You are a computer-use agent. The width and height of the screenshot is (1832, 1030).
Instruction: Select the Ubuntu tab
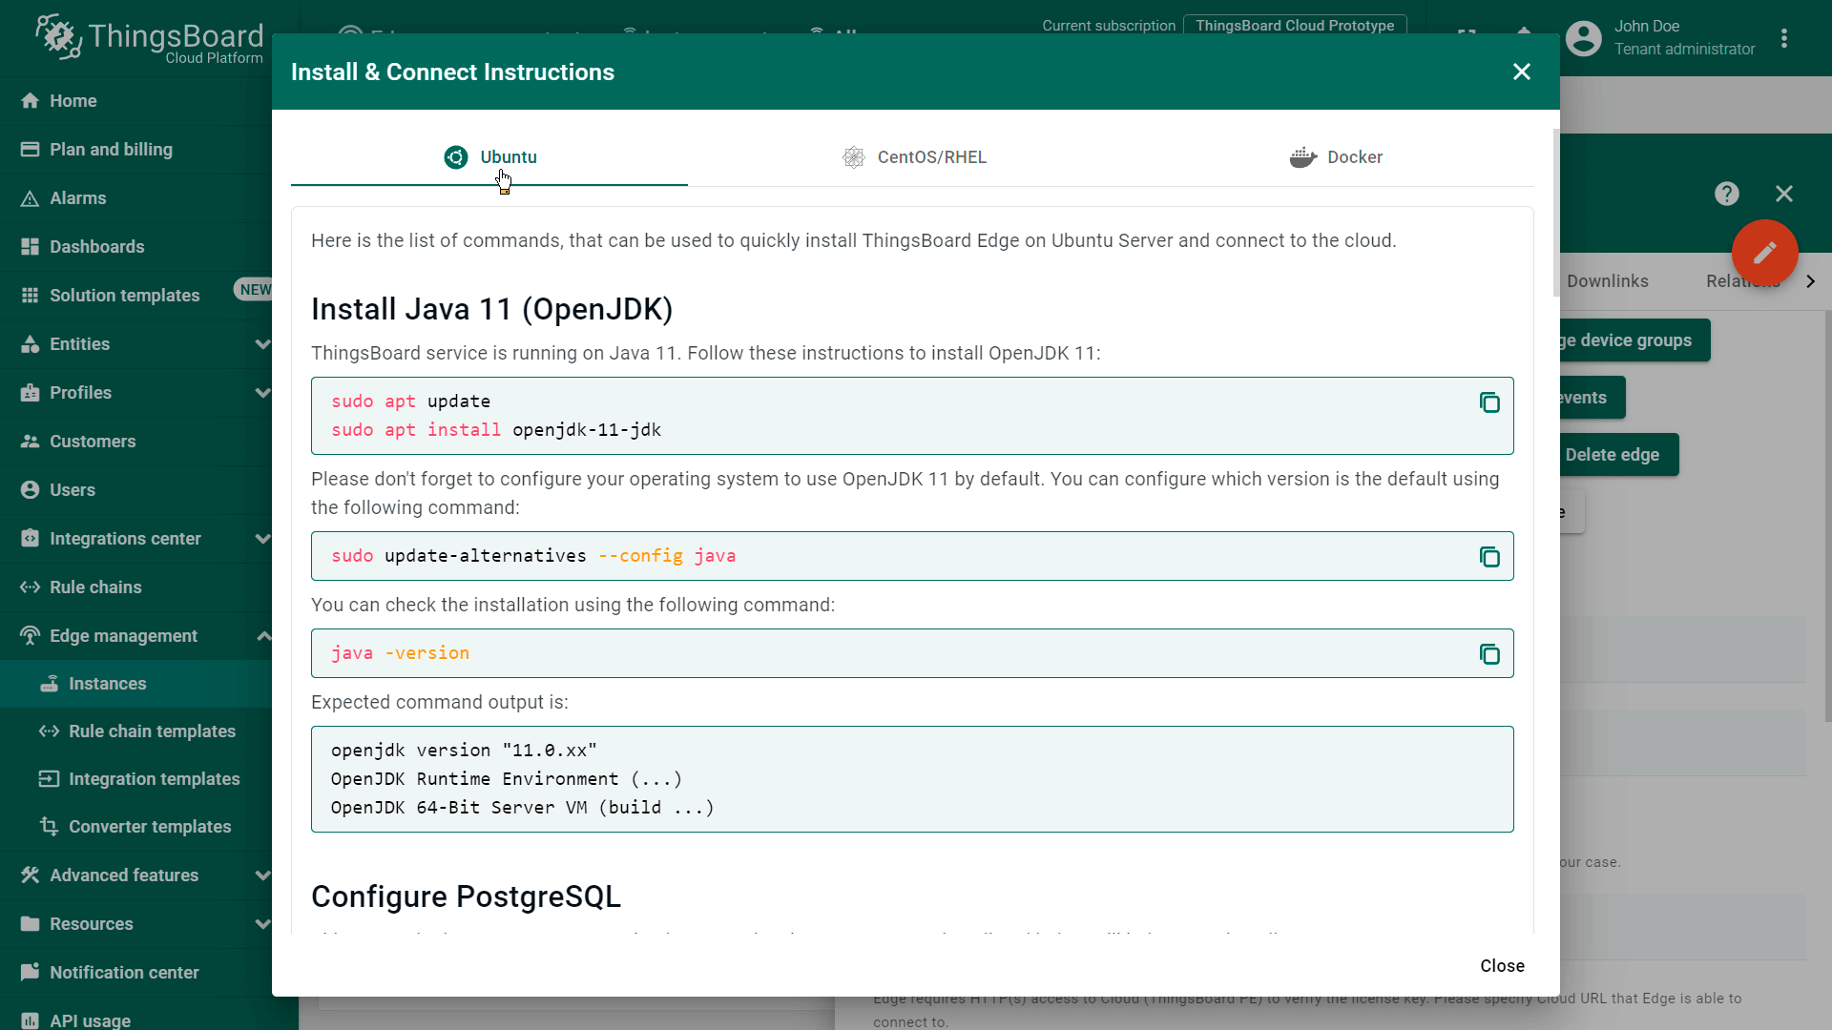tap(489, 157)
